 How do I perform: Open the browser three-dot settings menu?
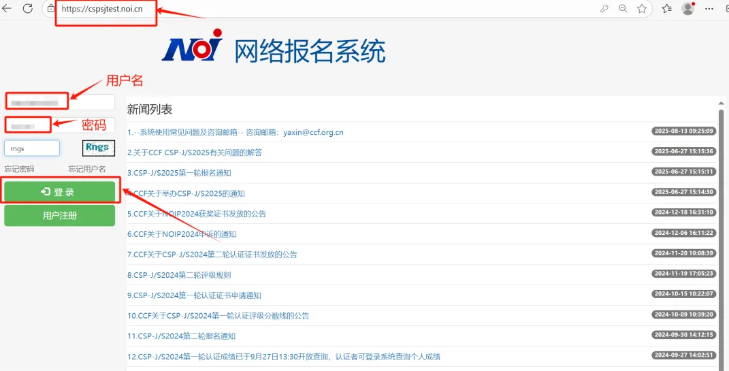709,9
